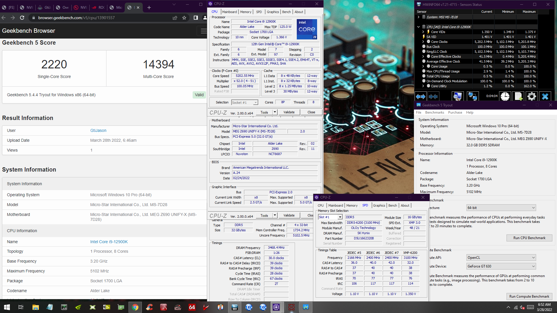Bookmark this page with the star icon
This screenshot has width=557, height=313.
(x=184, y=18)
